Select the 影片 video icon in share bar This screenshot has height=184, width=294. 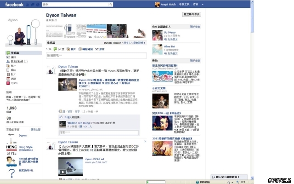click(x=97, y=49)
